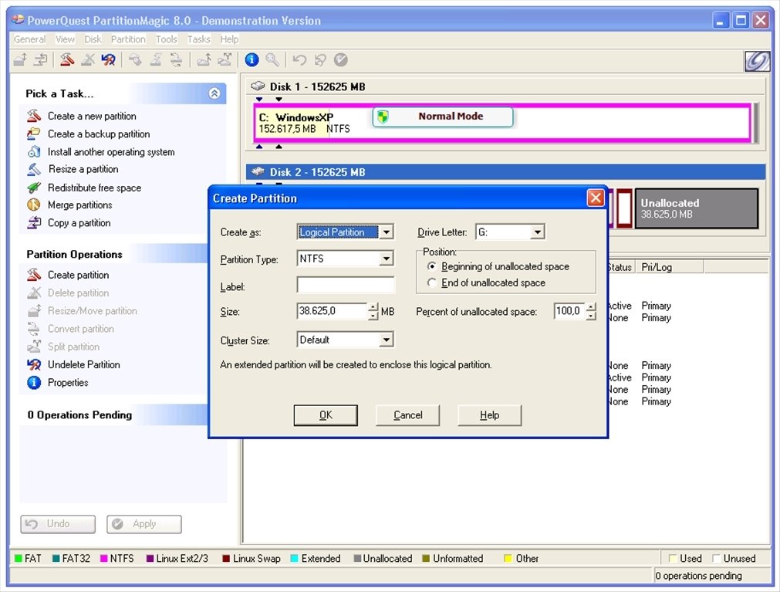This screenshot has height=592, width=780.
Task: Open the Tasks menu
Action: [199, 39]
